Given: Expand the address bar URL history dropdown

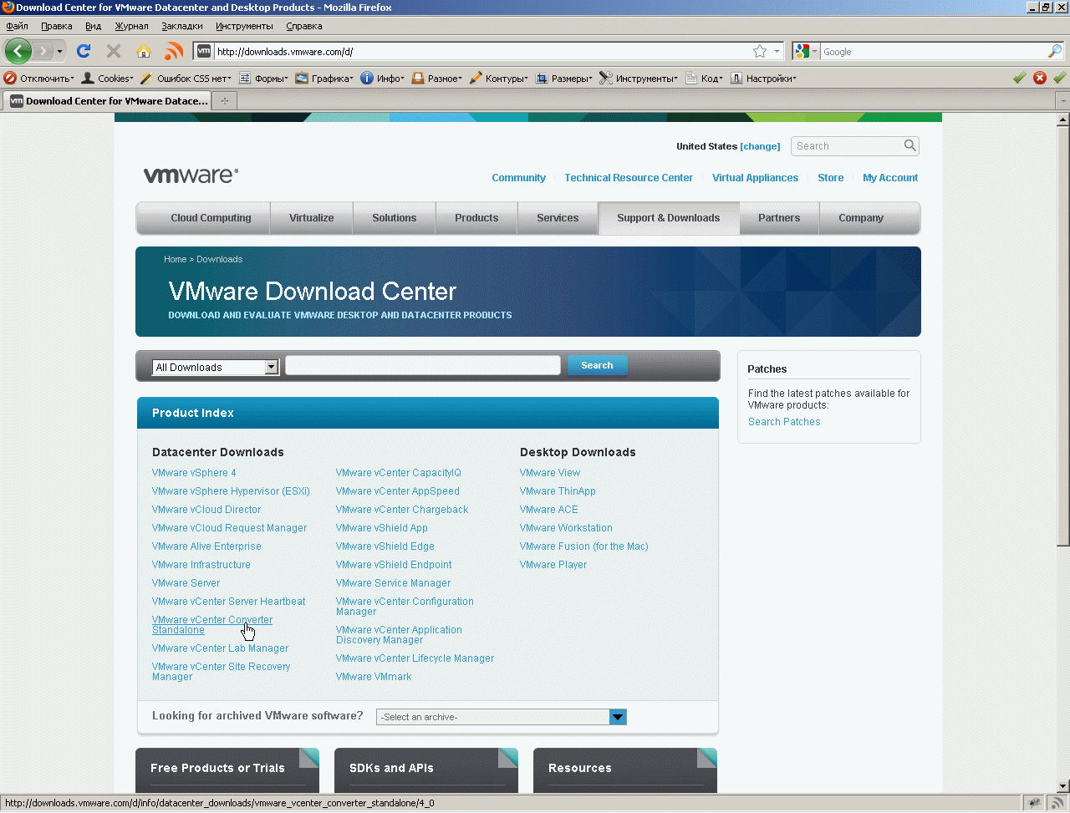Looking at the screenshot, I should pyautogui.click(x=777, y=52).
